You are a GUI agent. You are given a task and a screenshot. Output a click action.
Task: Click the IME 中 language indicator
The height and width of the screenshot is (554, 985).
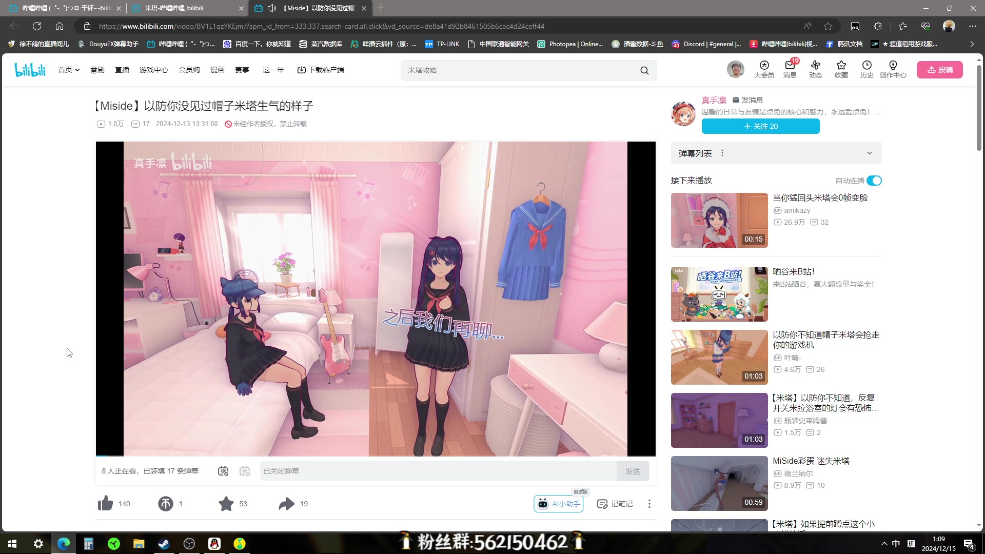(x=896, y=544)
